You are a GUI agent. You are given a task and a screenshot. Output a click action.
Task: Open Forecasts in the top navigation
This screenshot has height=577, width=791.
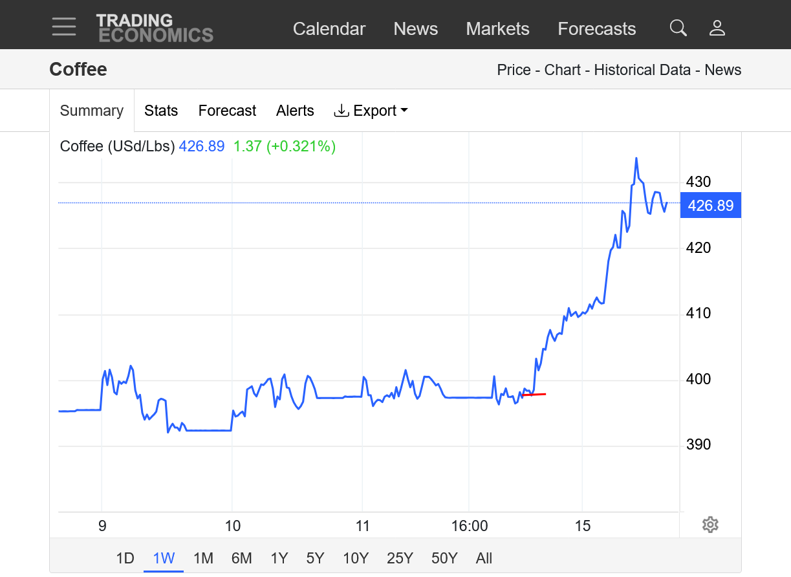point(596,29)
